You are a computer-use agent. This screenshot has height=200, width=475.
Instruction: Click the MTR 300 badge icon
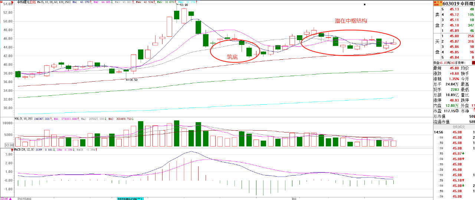438,3
